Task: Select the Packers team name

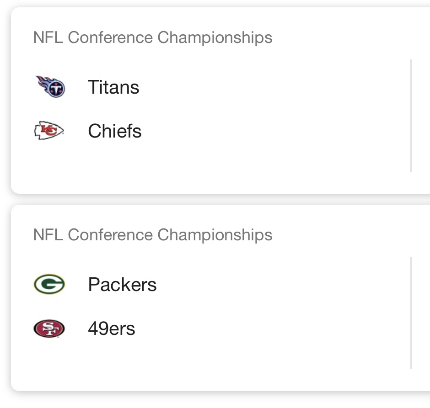Action: click(122, 285)
